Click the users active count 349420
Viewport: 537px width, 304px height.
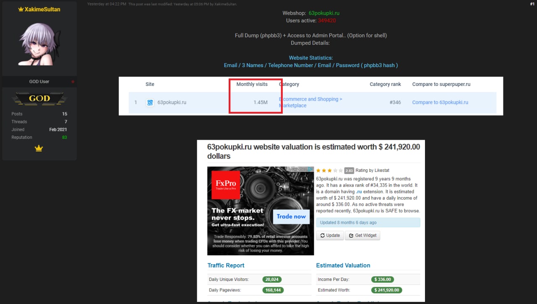(x=327, y=21)
